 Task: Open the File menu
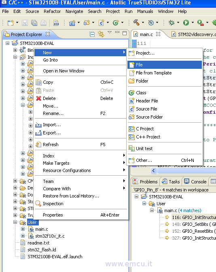coord(5,11)
